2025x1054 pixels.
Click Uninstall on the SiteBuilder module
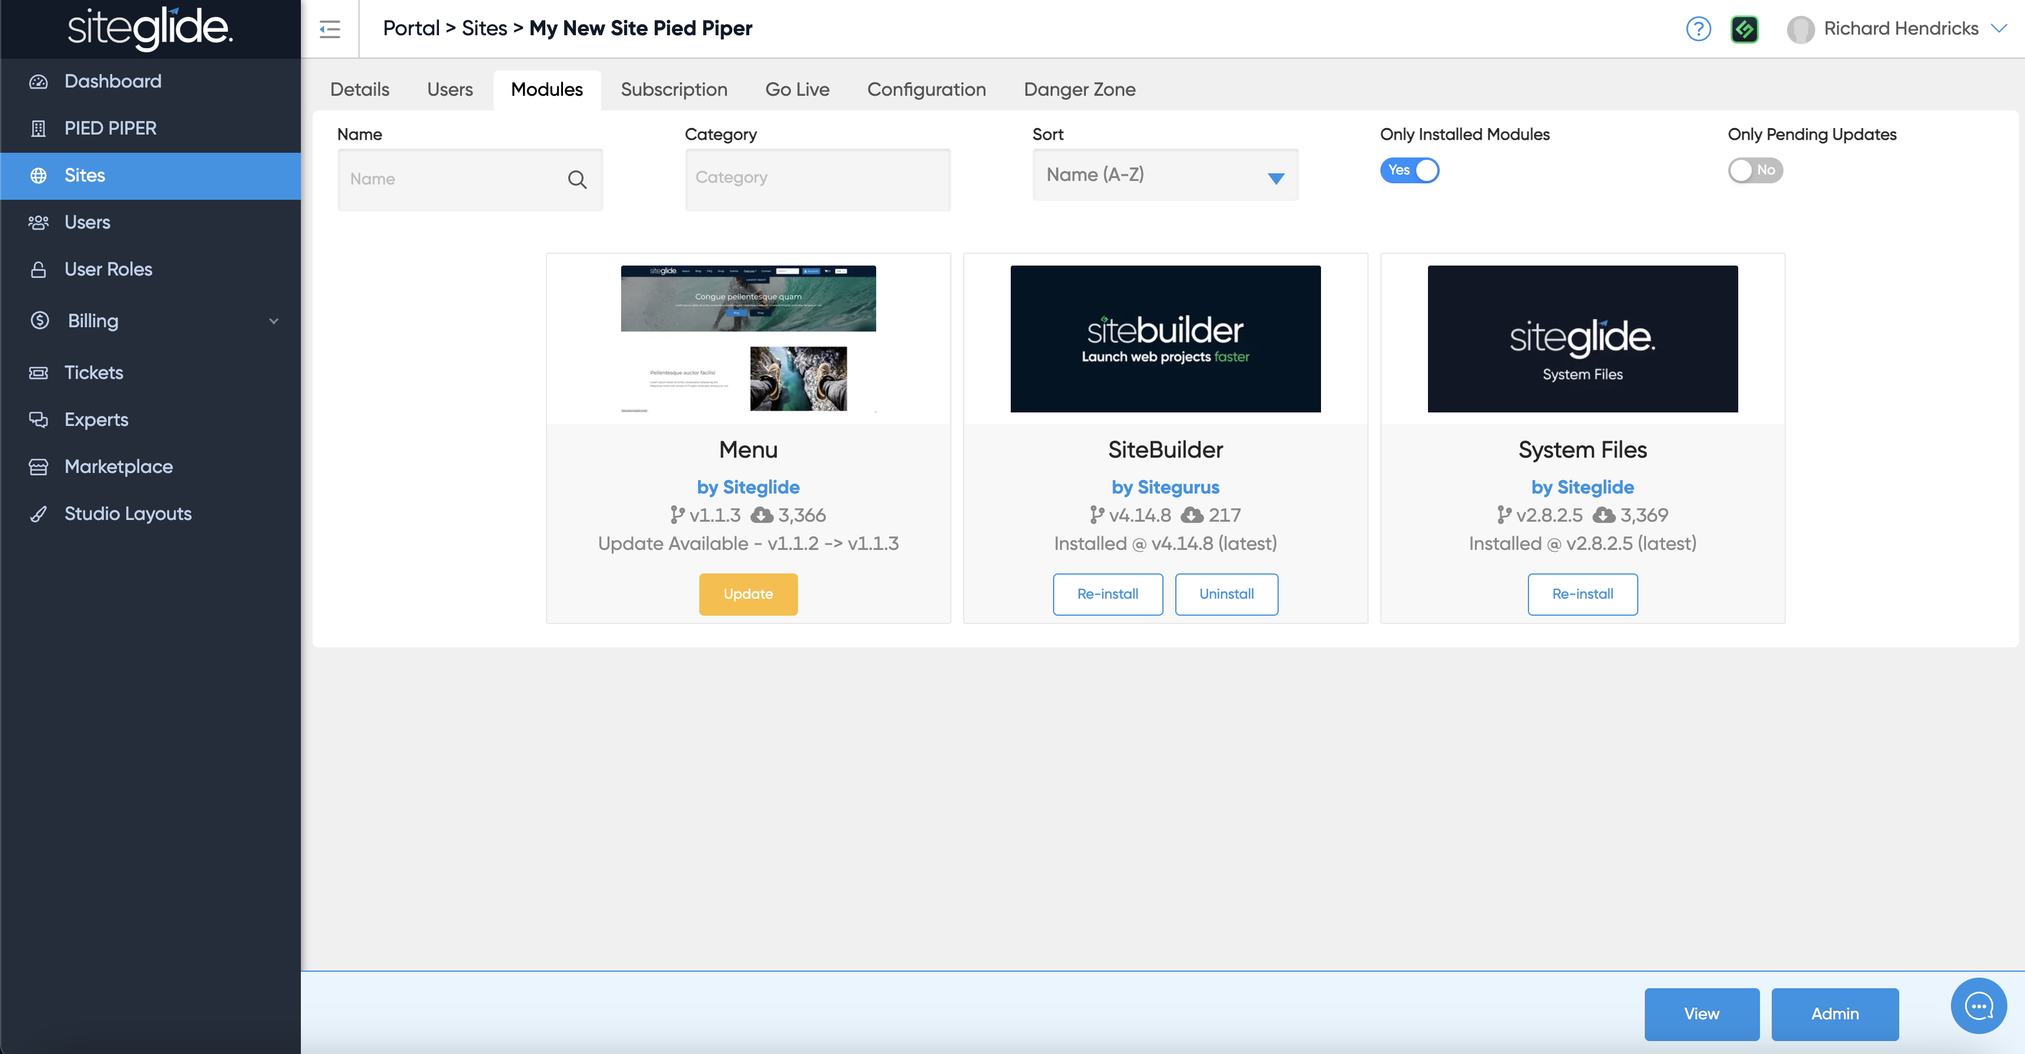pos(1226,594)
